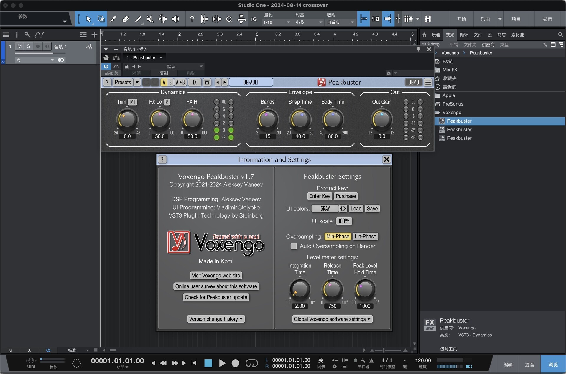
Task: Click the Out Gain knob
Action: point(381,120)
